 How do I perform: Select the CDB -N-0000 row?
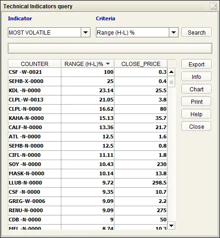(x=88, y=220)
